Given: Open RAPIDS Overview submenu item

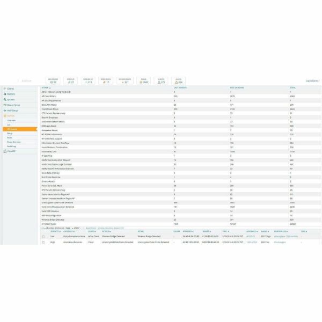Looking at the screenshot, I should pos(11,121).
